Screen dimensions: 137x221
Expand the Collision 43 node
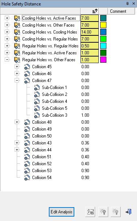click(x=17, y=143)
